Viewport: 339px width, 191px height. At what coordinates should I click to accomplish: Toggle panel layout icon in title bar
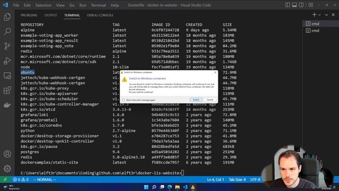295,5
